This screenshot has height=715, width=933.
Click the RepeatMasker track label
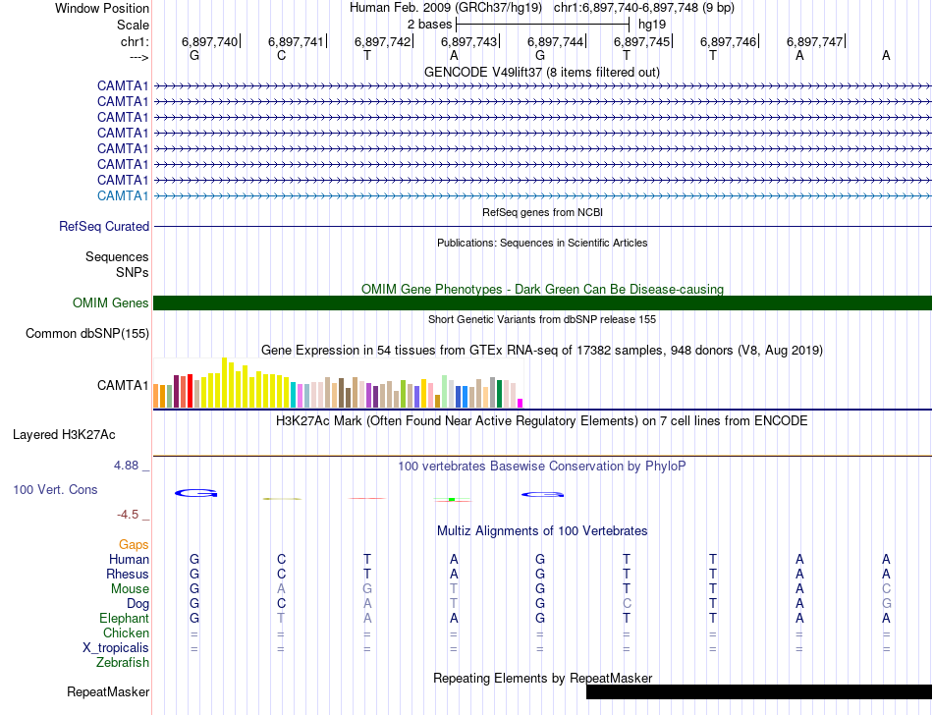(108, 692)
